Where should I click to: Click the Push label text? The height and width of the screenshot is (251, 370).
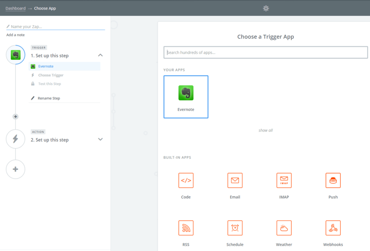point(333,197)
